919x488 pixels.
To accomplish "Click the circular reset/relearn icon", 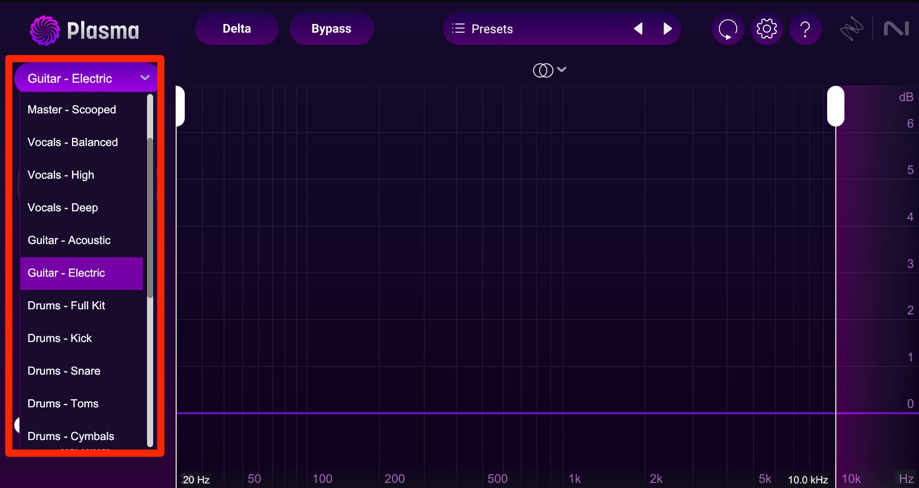I will [x=728, y=29].
